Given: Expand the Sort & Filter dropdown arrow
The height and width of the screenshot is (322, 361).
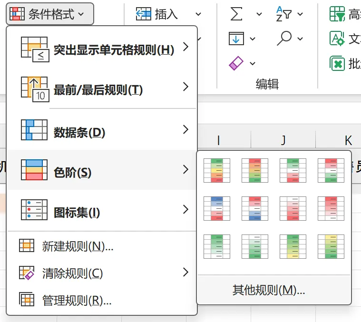Looking at the screenshot, I should click(x=300, y=14).
